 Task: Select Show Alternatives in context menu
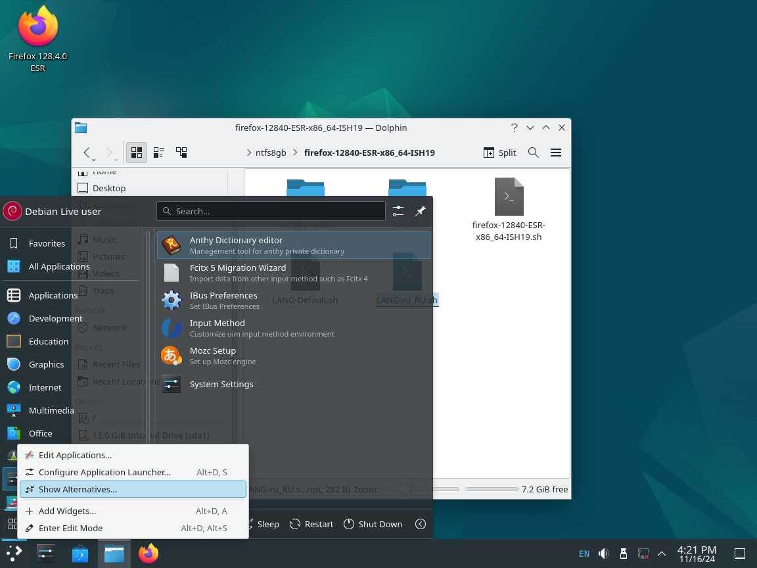133,489
